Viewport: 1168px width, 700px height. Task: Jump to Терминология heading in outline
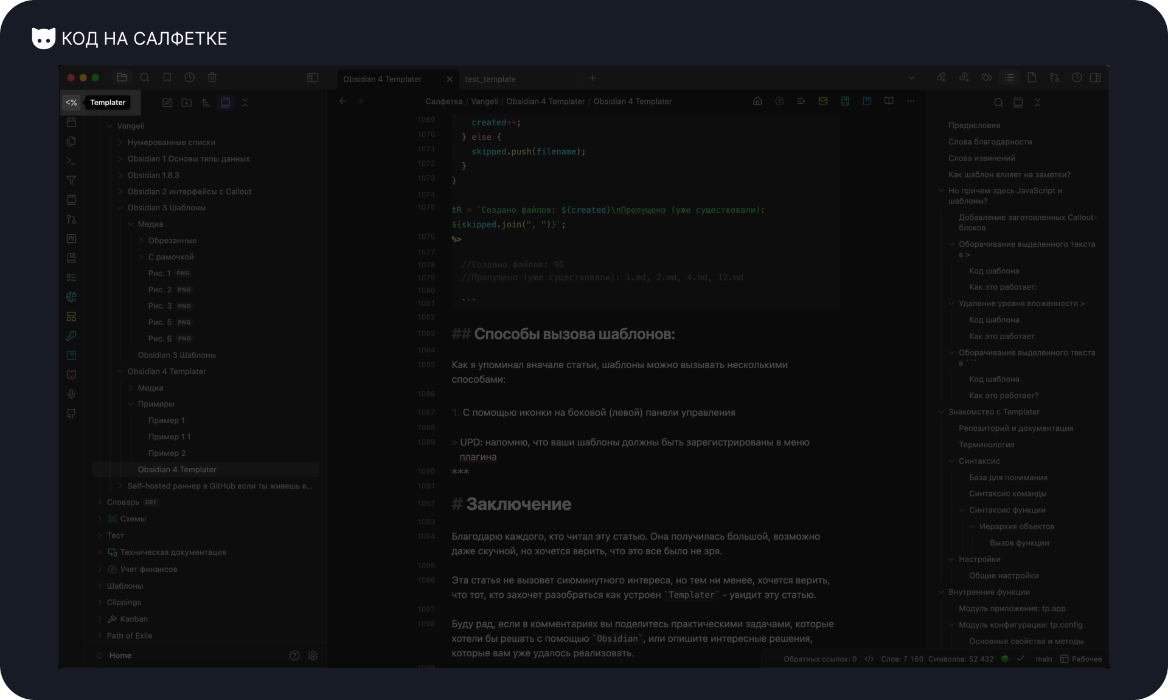point(986,445)
